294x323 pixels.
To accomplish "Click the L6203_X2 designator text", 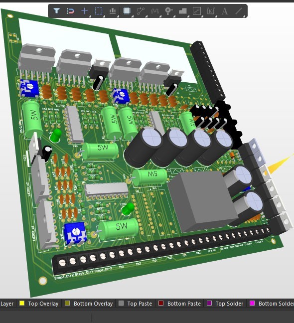I will pos(29,189).
